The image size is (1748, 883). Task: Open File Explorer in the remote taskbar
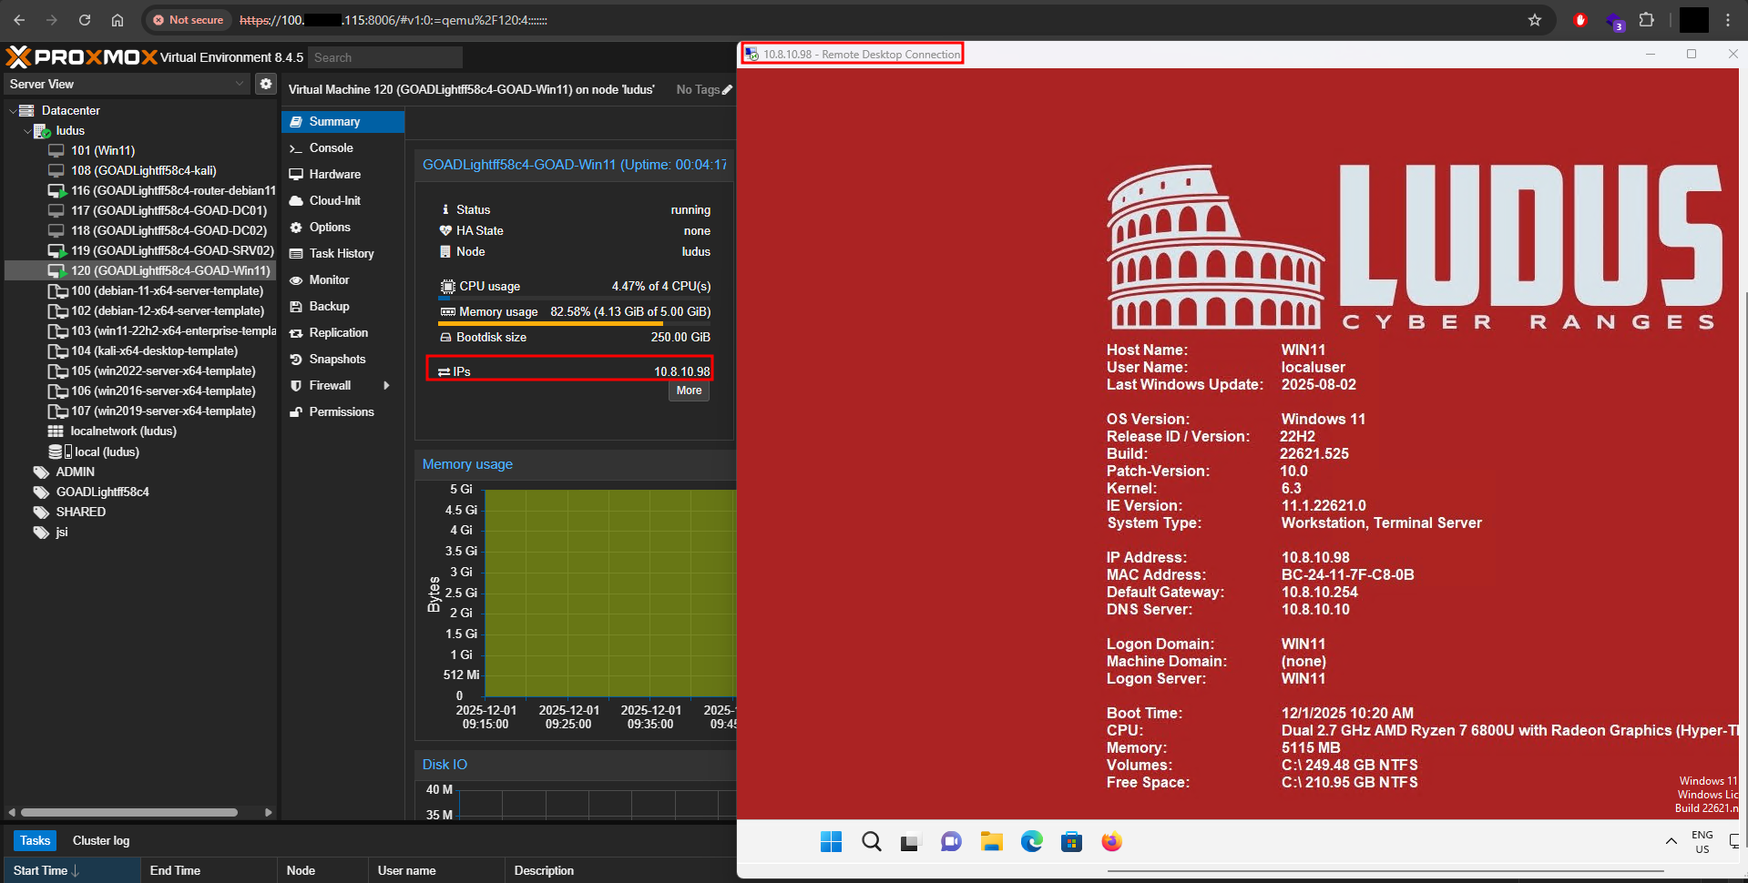991,842
